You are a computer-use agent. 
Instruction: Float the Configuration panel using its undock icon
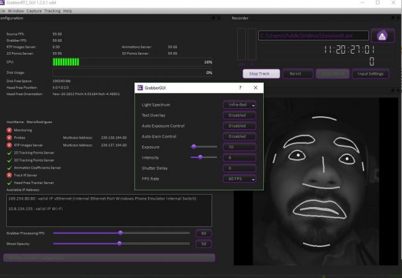click(213, 18)
